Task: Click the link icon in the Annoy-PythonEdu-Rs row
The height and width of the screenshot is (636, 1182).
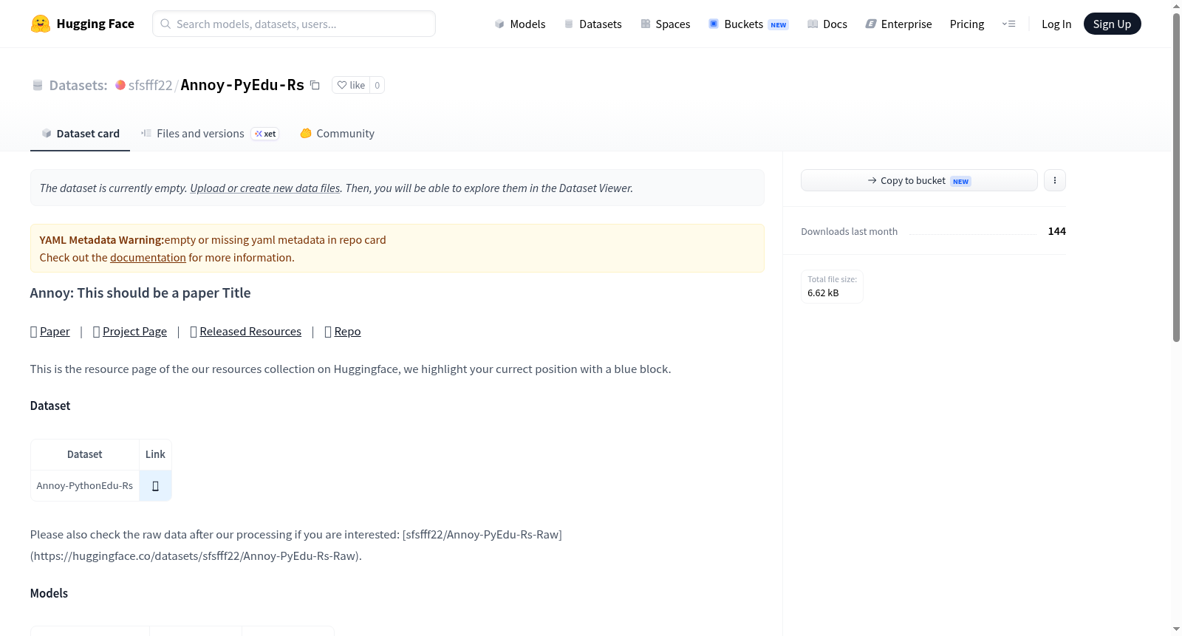Action: (155, 486)
